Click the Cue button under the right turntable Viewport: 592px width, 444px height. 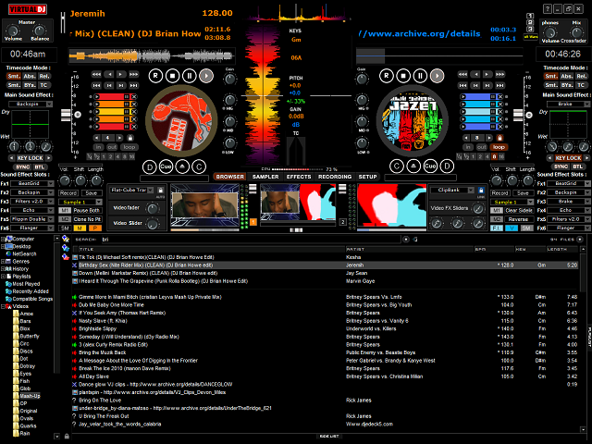430,166
